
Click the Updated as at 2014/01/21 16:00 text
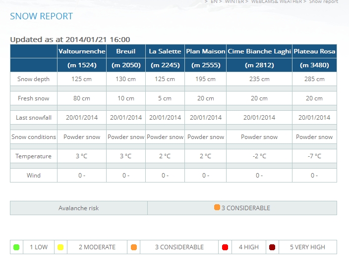point(70,40)
